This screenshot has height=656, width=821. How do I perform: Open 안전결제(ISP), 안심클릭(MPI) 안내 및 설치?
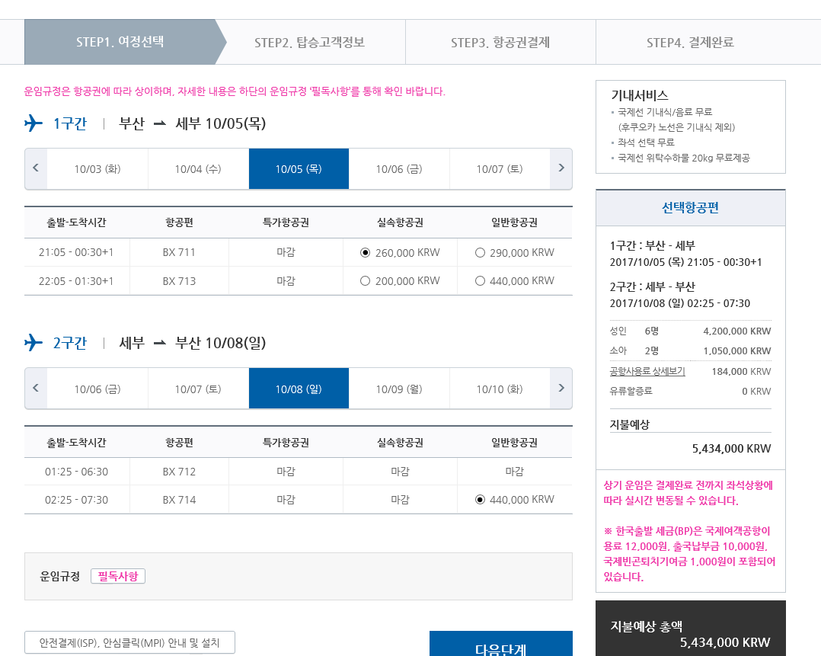129,643
